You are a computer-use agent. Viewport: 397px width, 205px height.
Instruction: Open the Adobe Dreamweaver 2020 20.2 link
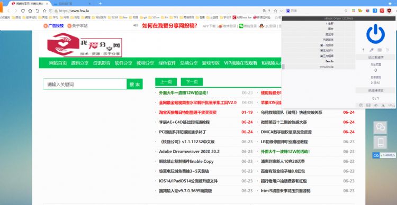pyautogui.click(x=190, y=152)
